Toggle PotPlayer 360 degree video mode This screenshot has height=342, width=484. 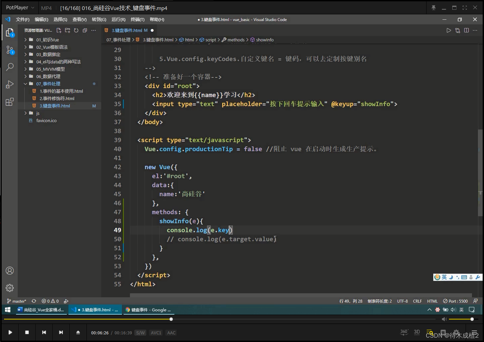tap(404, 332)
